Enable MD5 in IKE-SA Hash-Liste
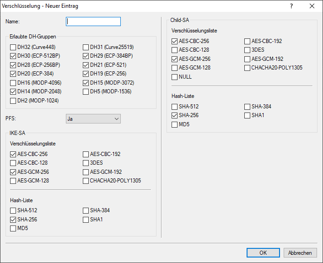This screenshot has width=323, height=263. tap(13, 228)
